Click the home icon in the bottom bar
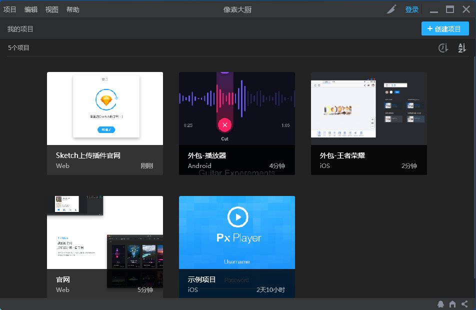Viewport: 476px width, 310px height. [452, 303]
